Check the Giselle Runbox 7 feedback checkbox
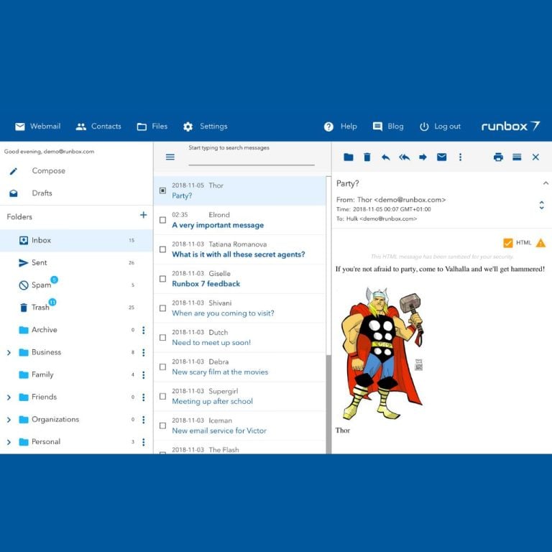 coord(162,279)
